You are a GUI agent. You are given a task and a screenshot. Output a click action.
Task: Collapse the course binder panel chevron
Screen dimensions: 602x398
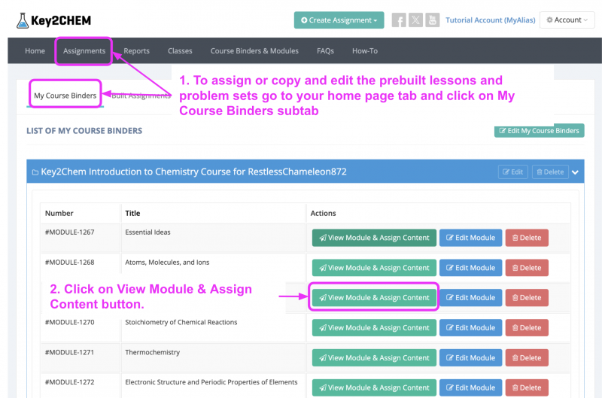tap(576, 172)
